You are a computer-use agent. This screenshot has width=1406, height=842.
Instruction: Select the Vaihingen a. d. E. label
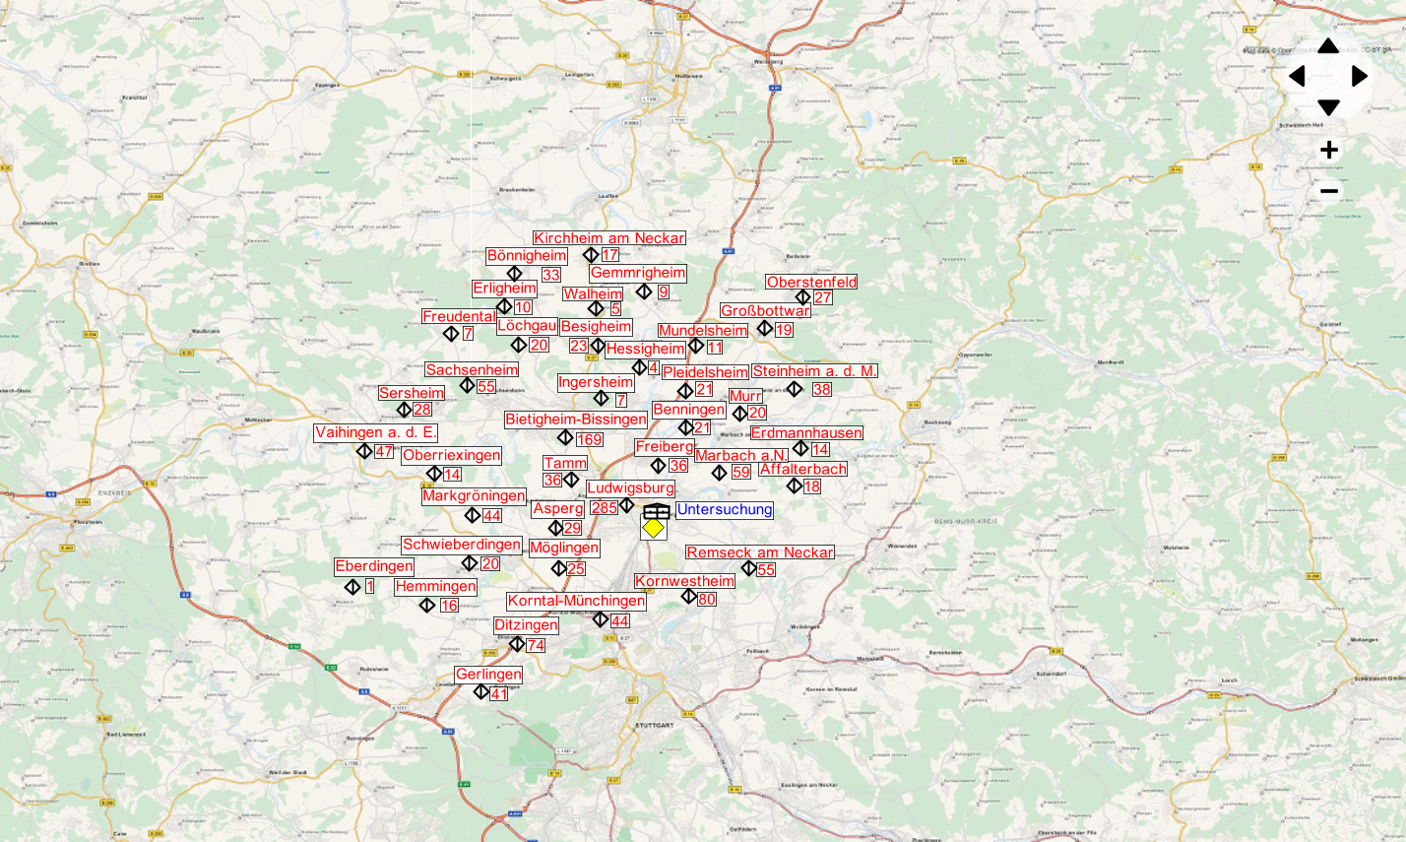pos(375,433)
